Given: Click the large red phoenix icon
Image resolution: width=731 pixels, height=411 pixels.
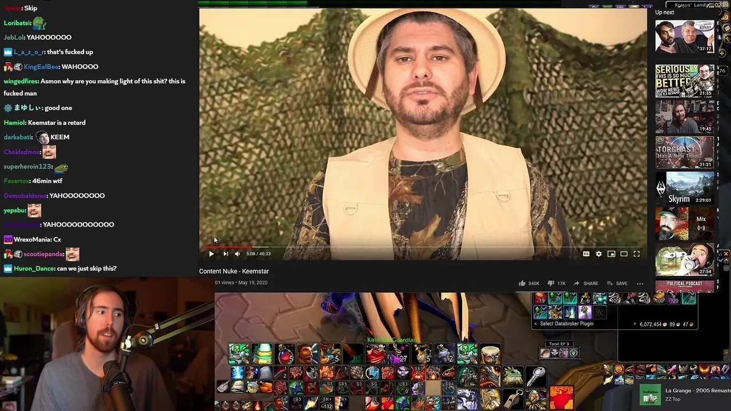Looking at the screenshot, I should tap(561, 398).
